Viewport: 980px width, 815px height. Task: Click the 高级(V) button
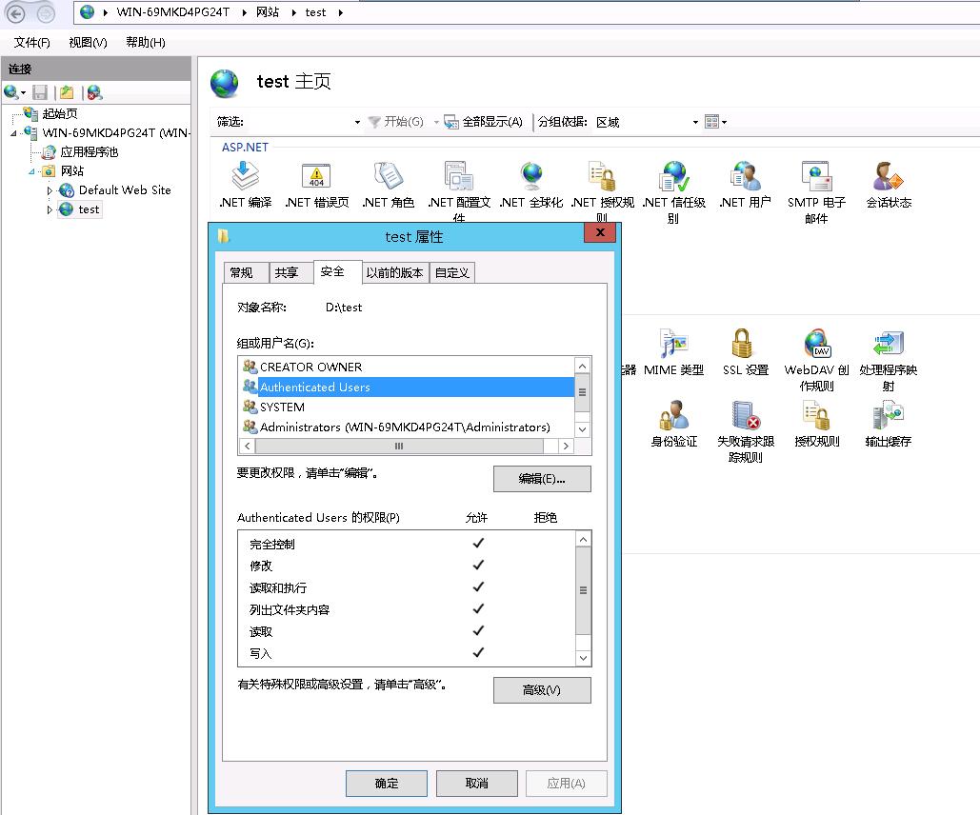point(541,689)
